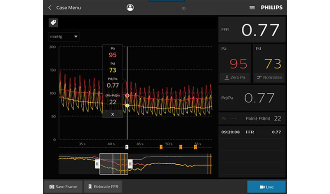Screen dimensions: 330x194
Task: Select the orange bookmark near 55s
Action: click(x=195, y=147)
